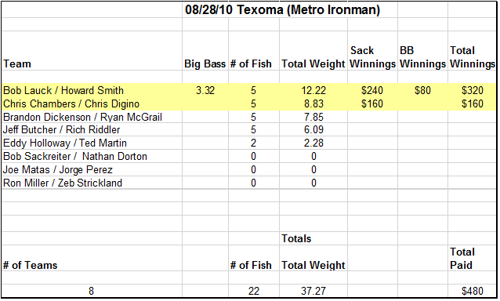Click the $80 BB winnings cell

click(x=422, y=91)
